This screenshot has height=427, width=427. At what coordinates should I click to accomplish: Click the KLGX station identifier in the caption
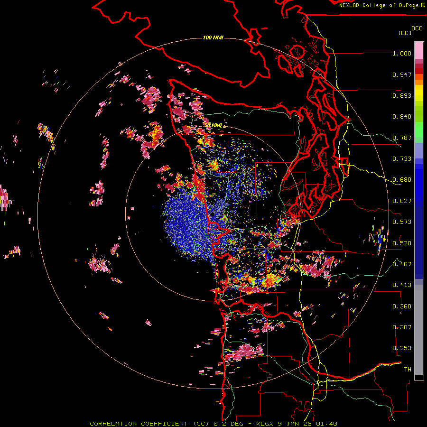(265, 424)
